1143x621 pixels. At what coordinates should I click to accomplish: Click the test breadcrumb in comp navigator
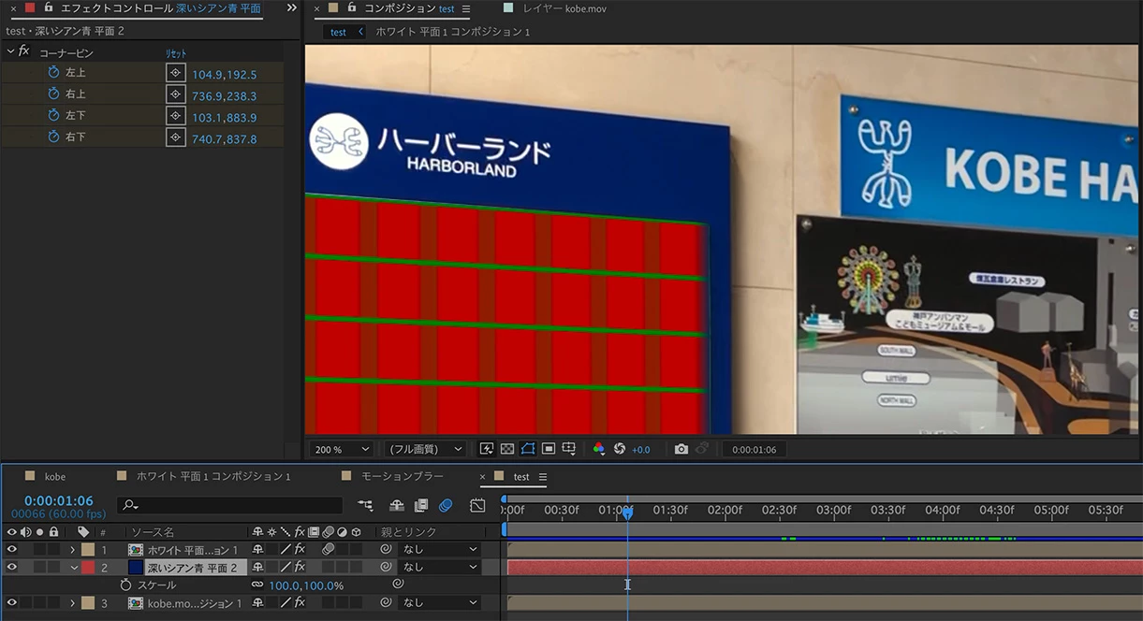tap(338, 32)
